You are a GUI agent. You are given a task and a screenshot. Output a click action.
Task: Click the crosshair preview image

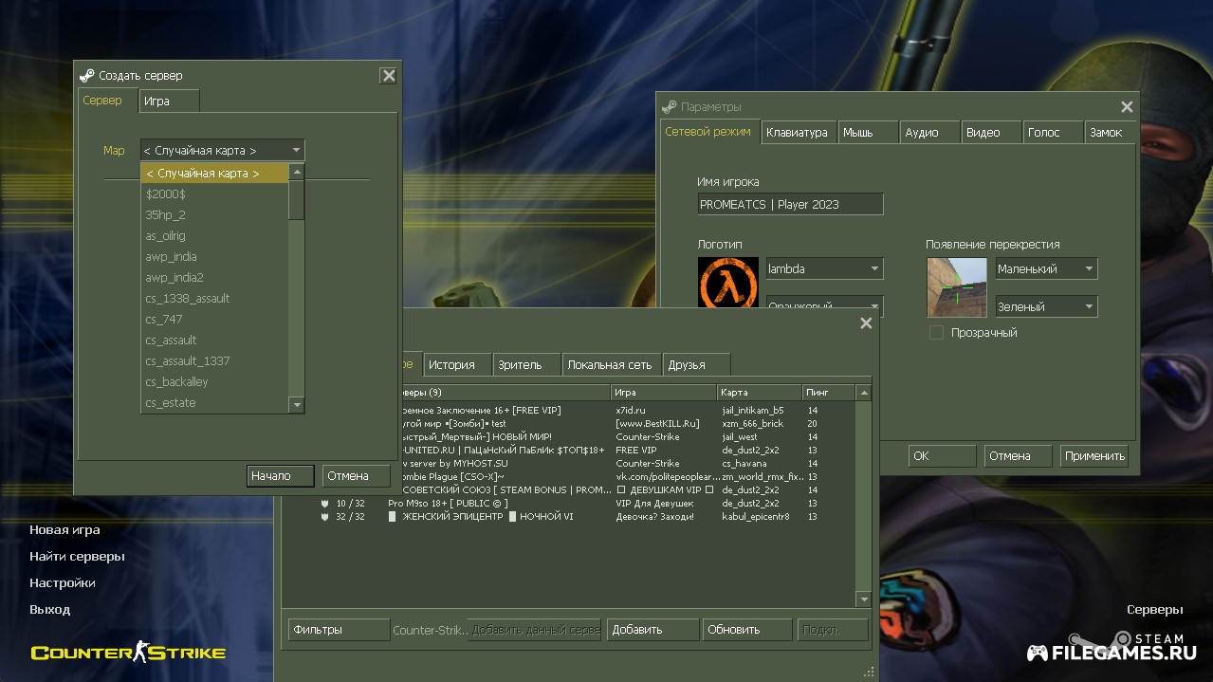point(957,287)
